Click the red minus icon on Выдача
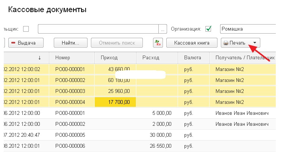 [13, 43]
